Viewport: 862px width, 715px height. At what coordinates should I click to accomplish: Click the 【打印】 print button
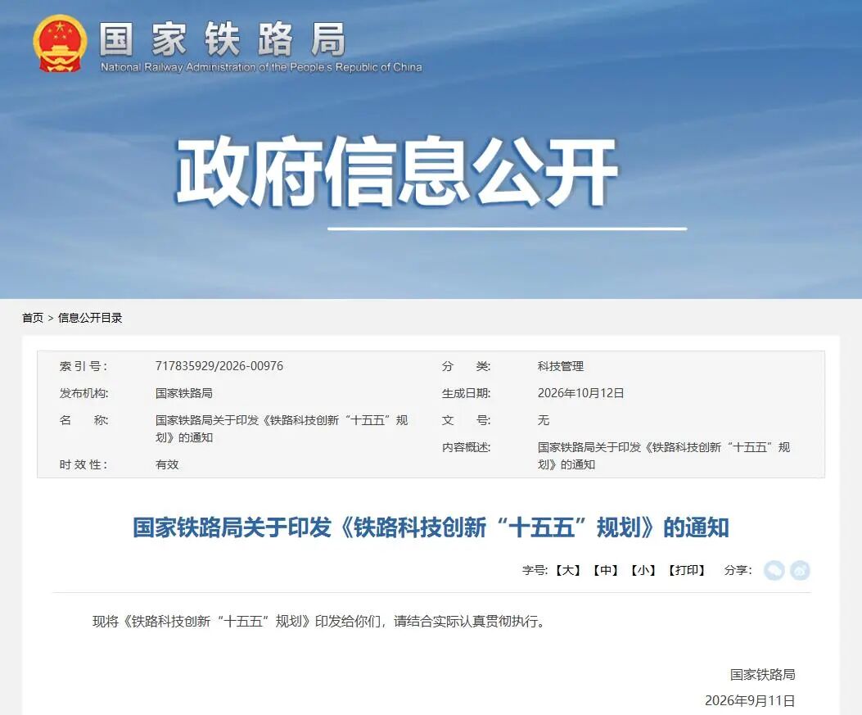(686, 570)
